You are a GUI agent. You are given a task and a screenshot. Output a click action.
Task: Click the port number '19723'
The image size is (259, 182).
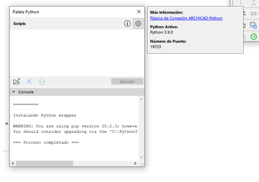tap(155, 47)
